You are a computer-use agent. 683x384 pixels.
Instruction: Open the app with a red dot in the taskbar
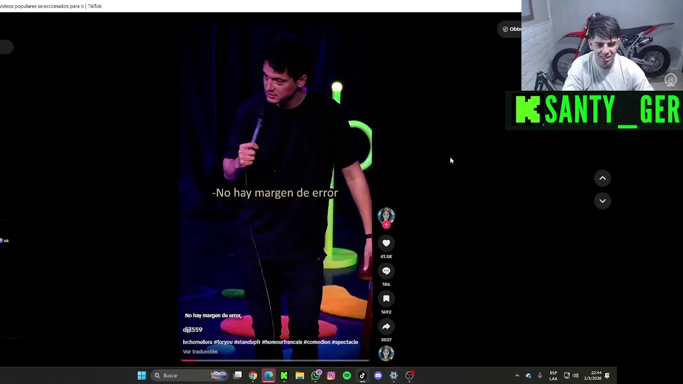(x=410, y=375)
